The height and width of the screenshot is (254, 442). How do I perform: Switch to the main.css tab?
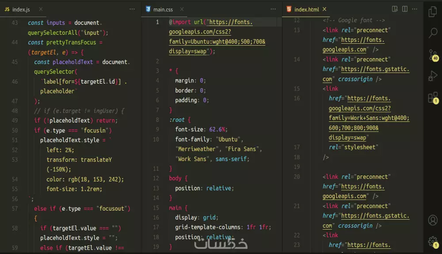163,9
